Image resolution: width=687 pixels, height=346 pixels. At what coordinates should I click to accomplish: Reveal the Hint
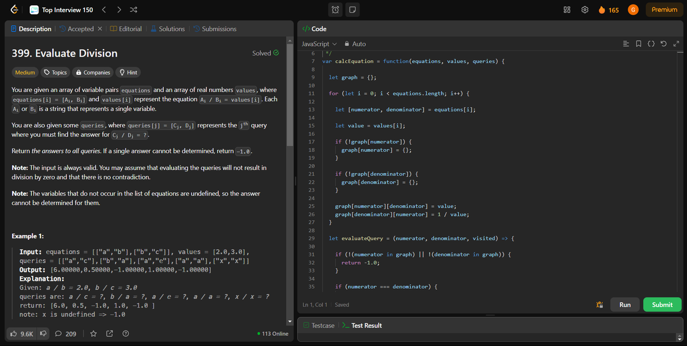pos(128,73)
